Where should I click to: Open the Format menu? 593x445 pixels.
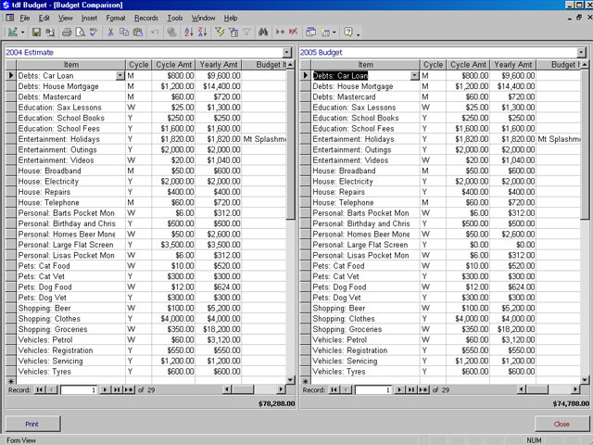(x=116, y=18)
